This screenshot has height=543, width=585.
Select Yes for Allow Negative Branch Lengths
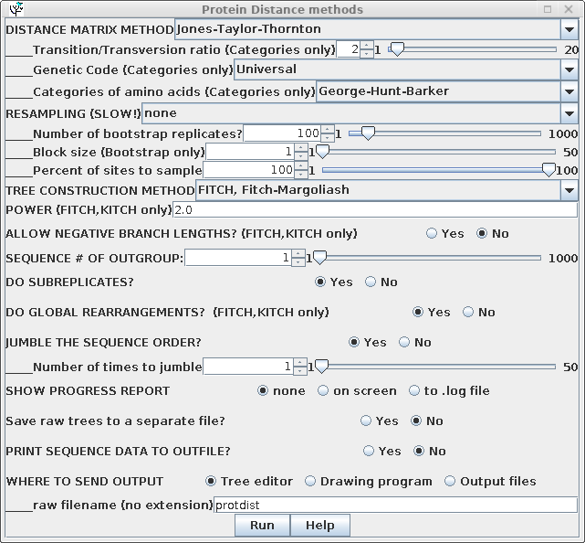[x=432, y=233]
